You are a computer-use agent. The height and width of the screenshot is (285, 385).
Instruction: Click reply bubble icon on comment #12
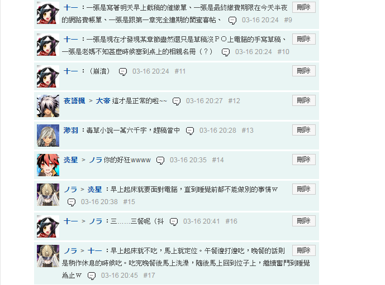point(176,101)
